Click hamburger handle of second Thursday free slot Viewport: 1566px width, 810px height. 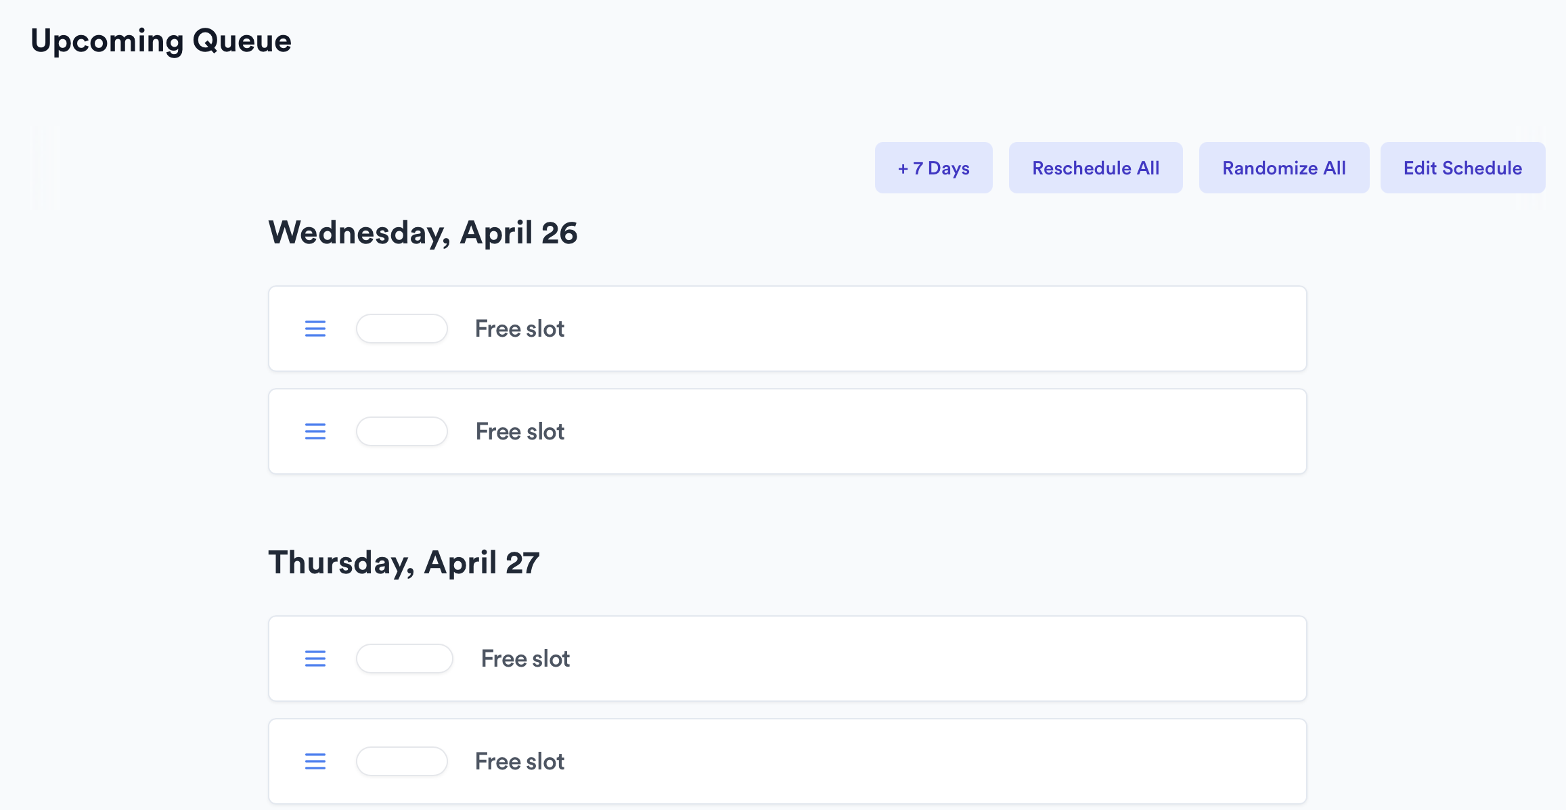pyautogui.click(x=315, y=761)
